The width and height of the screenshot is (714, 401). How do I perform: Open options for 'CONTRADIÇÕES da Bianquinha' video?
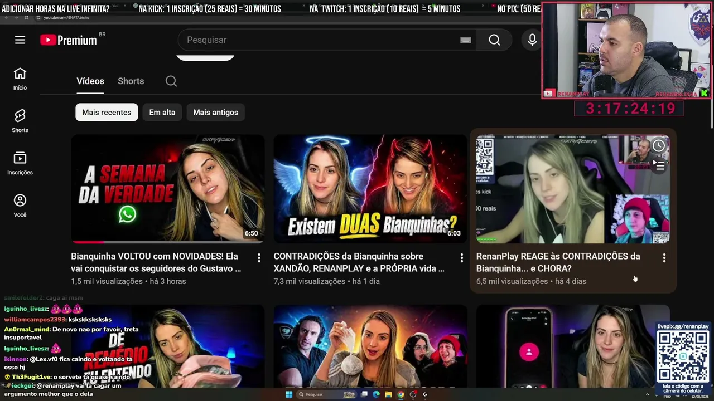(461, 258)
